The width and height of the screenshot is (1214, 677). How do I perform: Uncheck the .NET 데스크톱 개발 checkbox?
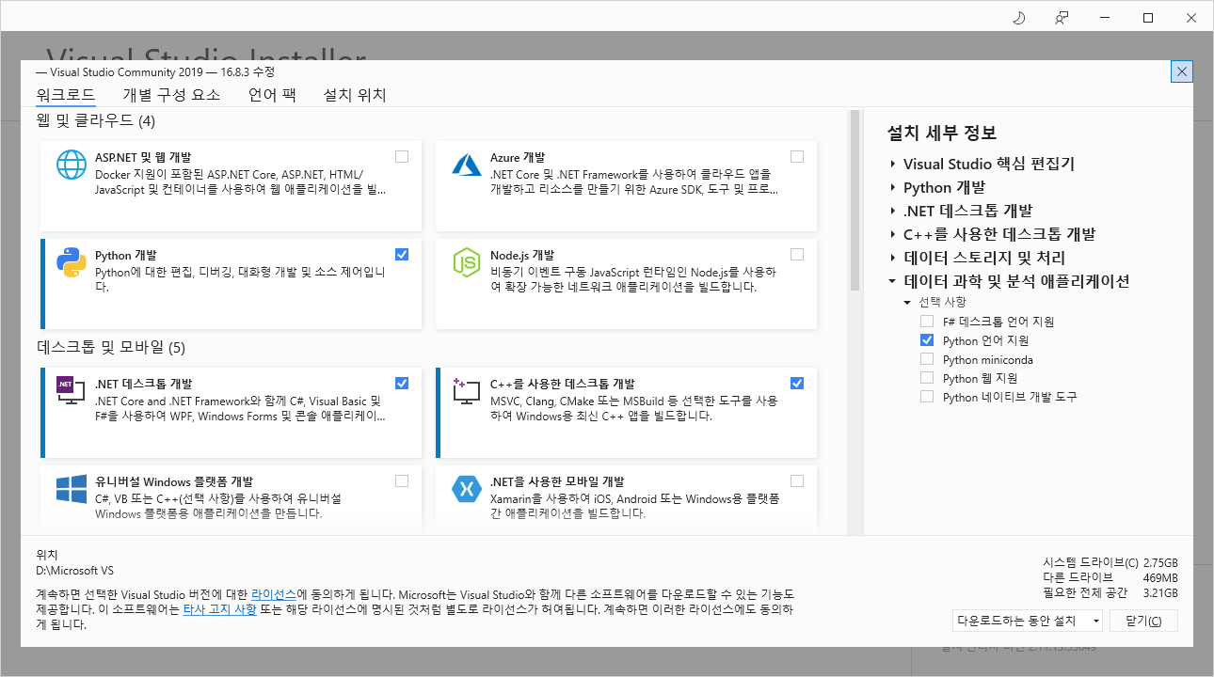[x=402, y=384]
